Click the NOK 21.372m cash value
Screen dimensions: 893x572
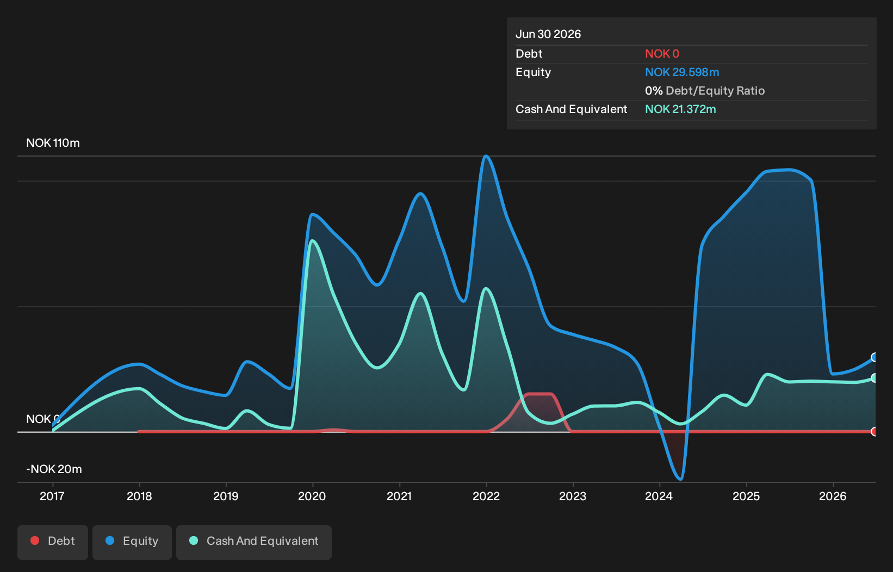680,109
